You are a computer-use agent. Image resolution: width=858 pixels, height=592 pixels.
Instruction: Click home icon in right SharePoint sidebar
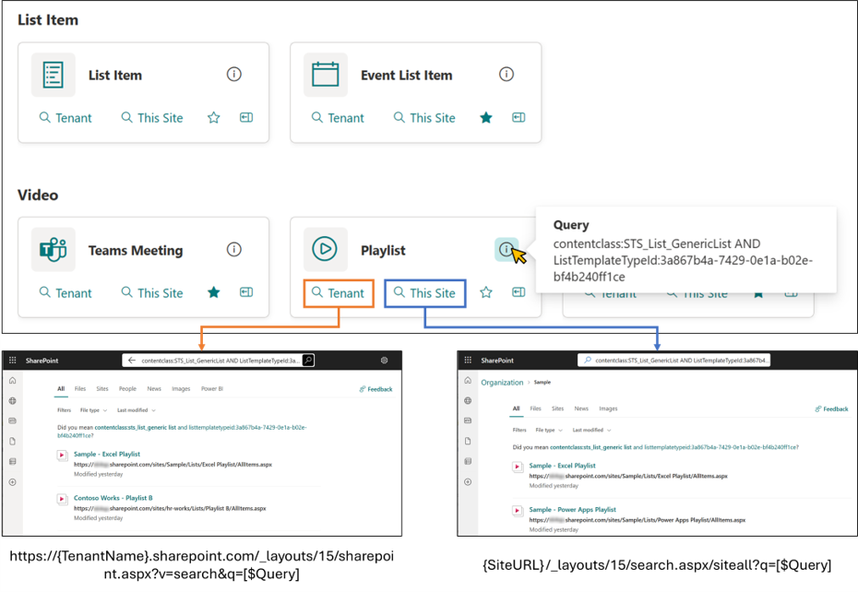468,380
